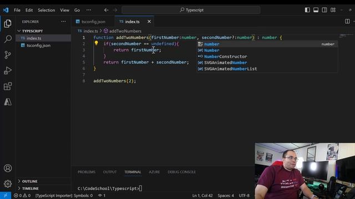
Task: Open the Search view in activity bar
Action: pyautogui.click(x=8, y=39)
